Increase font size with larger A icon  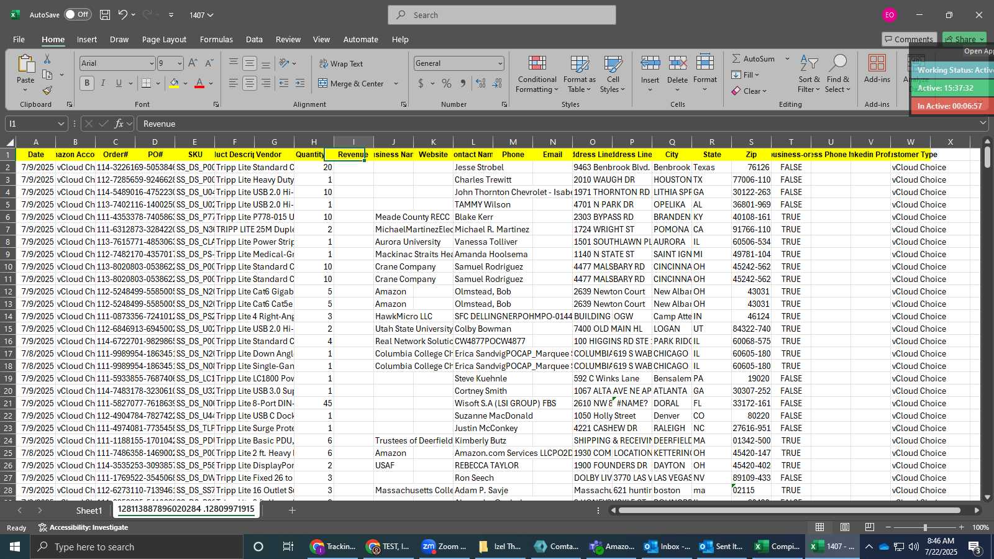(x=193, y=63)
